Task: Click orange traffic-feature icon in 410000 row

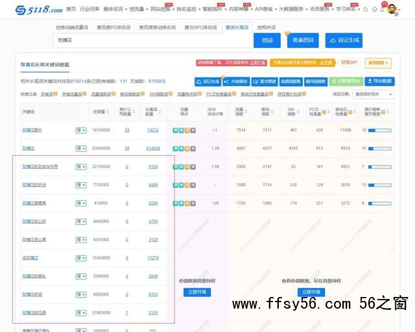Action: [187, 204]
